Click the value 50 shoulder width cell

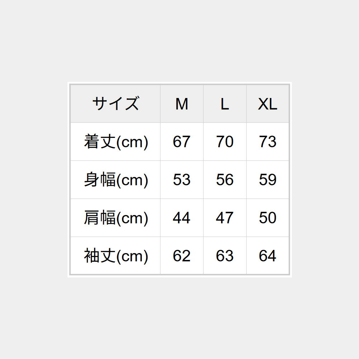point(267,218)
